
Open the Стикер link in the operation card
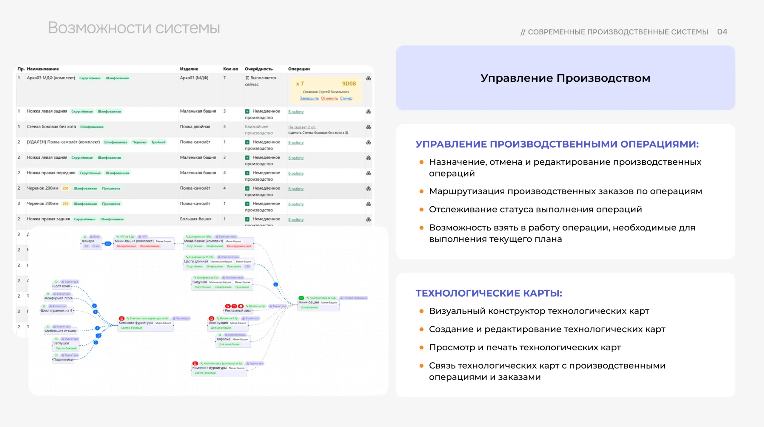point(346,98)
